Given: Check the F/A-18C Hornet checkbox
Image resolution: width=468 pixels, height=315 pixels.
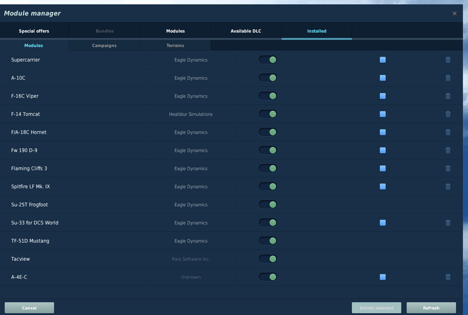Looking at the screenshot, I should pos(383,132).
